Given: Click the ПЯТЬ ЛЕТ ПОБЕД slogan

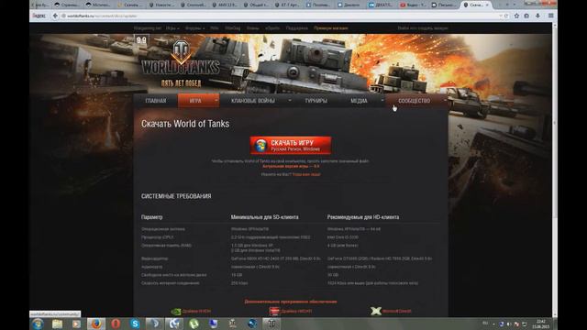Looking at the screenshot, I should (182, 83).
